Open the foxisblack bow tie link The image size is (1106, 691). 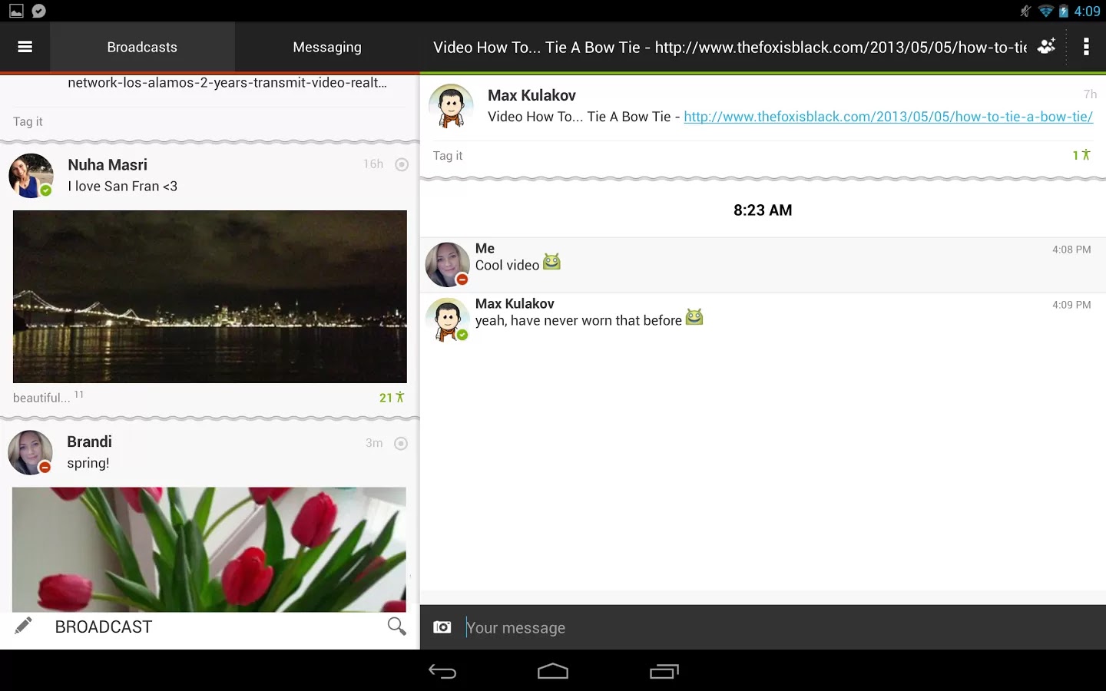(x=888, y=117)
